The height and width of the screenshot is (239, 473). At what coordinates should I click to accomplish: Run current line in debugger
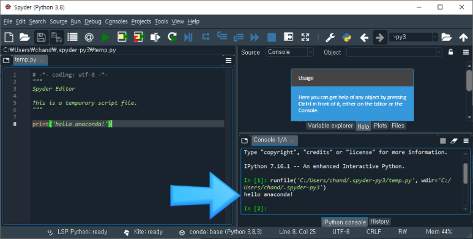point(206,37)
